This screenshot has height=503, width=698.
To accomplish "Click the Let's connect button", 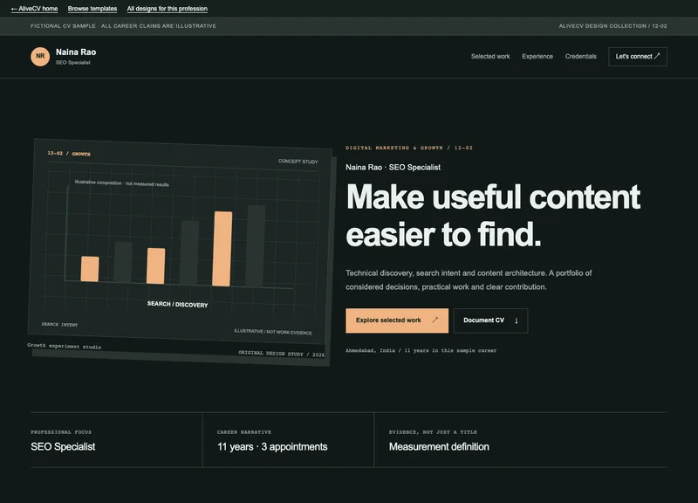I will (638, 57).
